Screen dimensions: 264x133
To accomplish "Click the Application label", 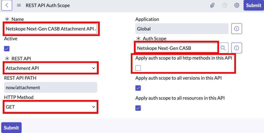I will pyautogui.click(x=147, y=19).
